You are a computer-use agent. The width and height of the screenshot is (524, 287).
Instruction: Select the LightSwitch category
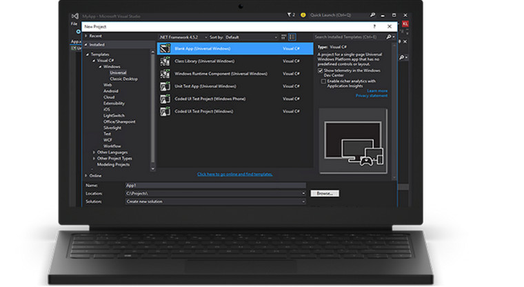pos(114,115)
